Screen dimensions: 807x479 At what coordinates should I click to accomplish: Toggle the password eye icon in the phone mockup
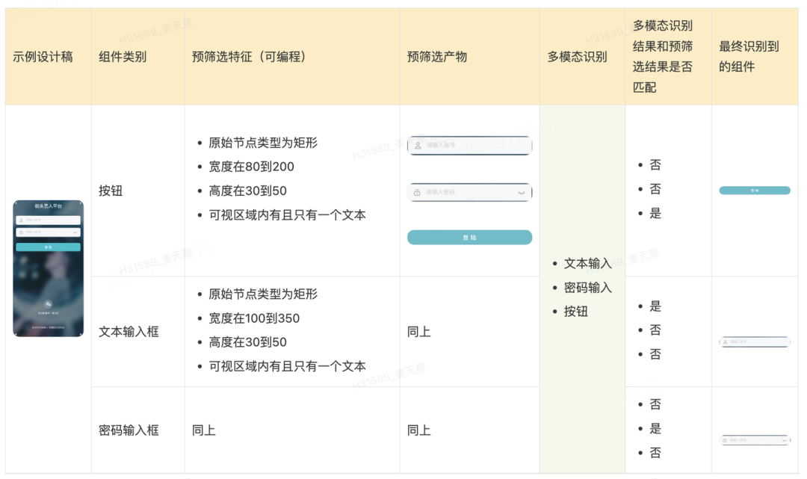76,232
